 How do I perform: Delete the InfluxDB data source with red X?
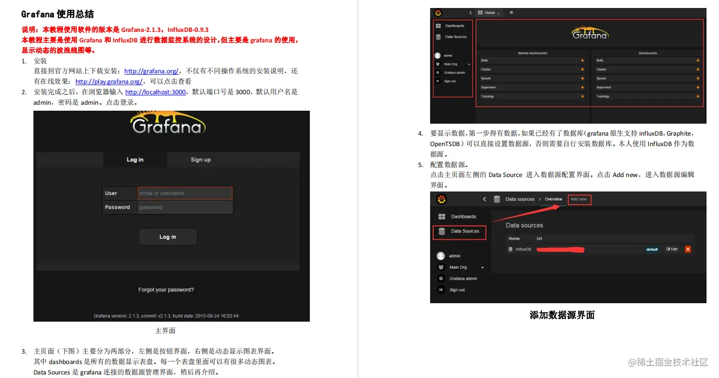(x=688, y=249)
